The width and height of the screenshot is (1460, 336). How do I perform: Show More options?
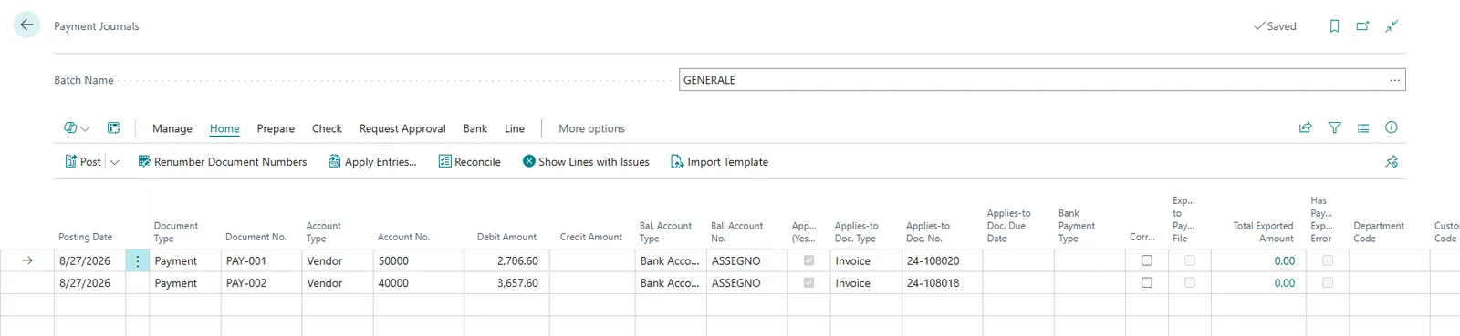pyautogui.click(x=591, y=128)
